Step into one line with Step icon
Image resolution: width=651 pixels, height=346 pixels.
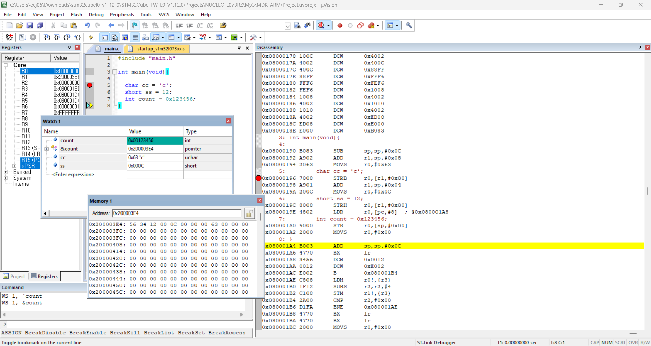[x=47, y=37]
